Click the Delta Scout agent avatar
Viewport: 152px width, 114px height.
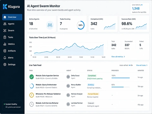(x=68, y=77)
